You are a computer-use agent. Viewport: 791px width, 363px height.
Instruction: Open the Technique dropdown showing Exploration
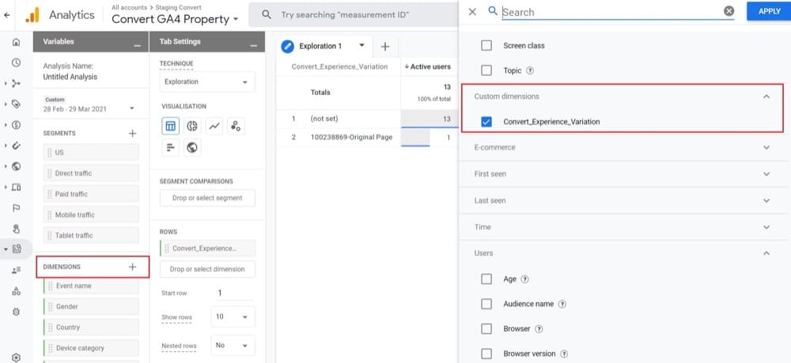[207, 82]
